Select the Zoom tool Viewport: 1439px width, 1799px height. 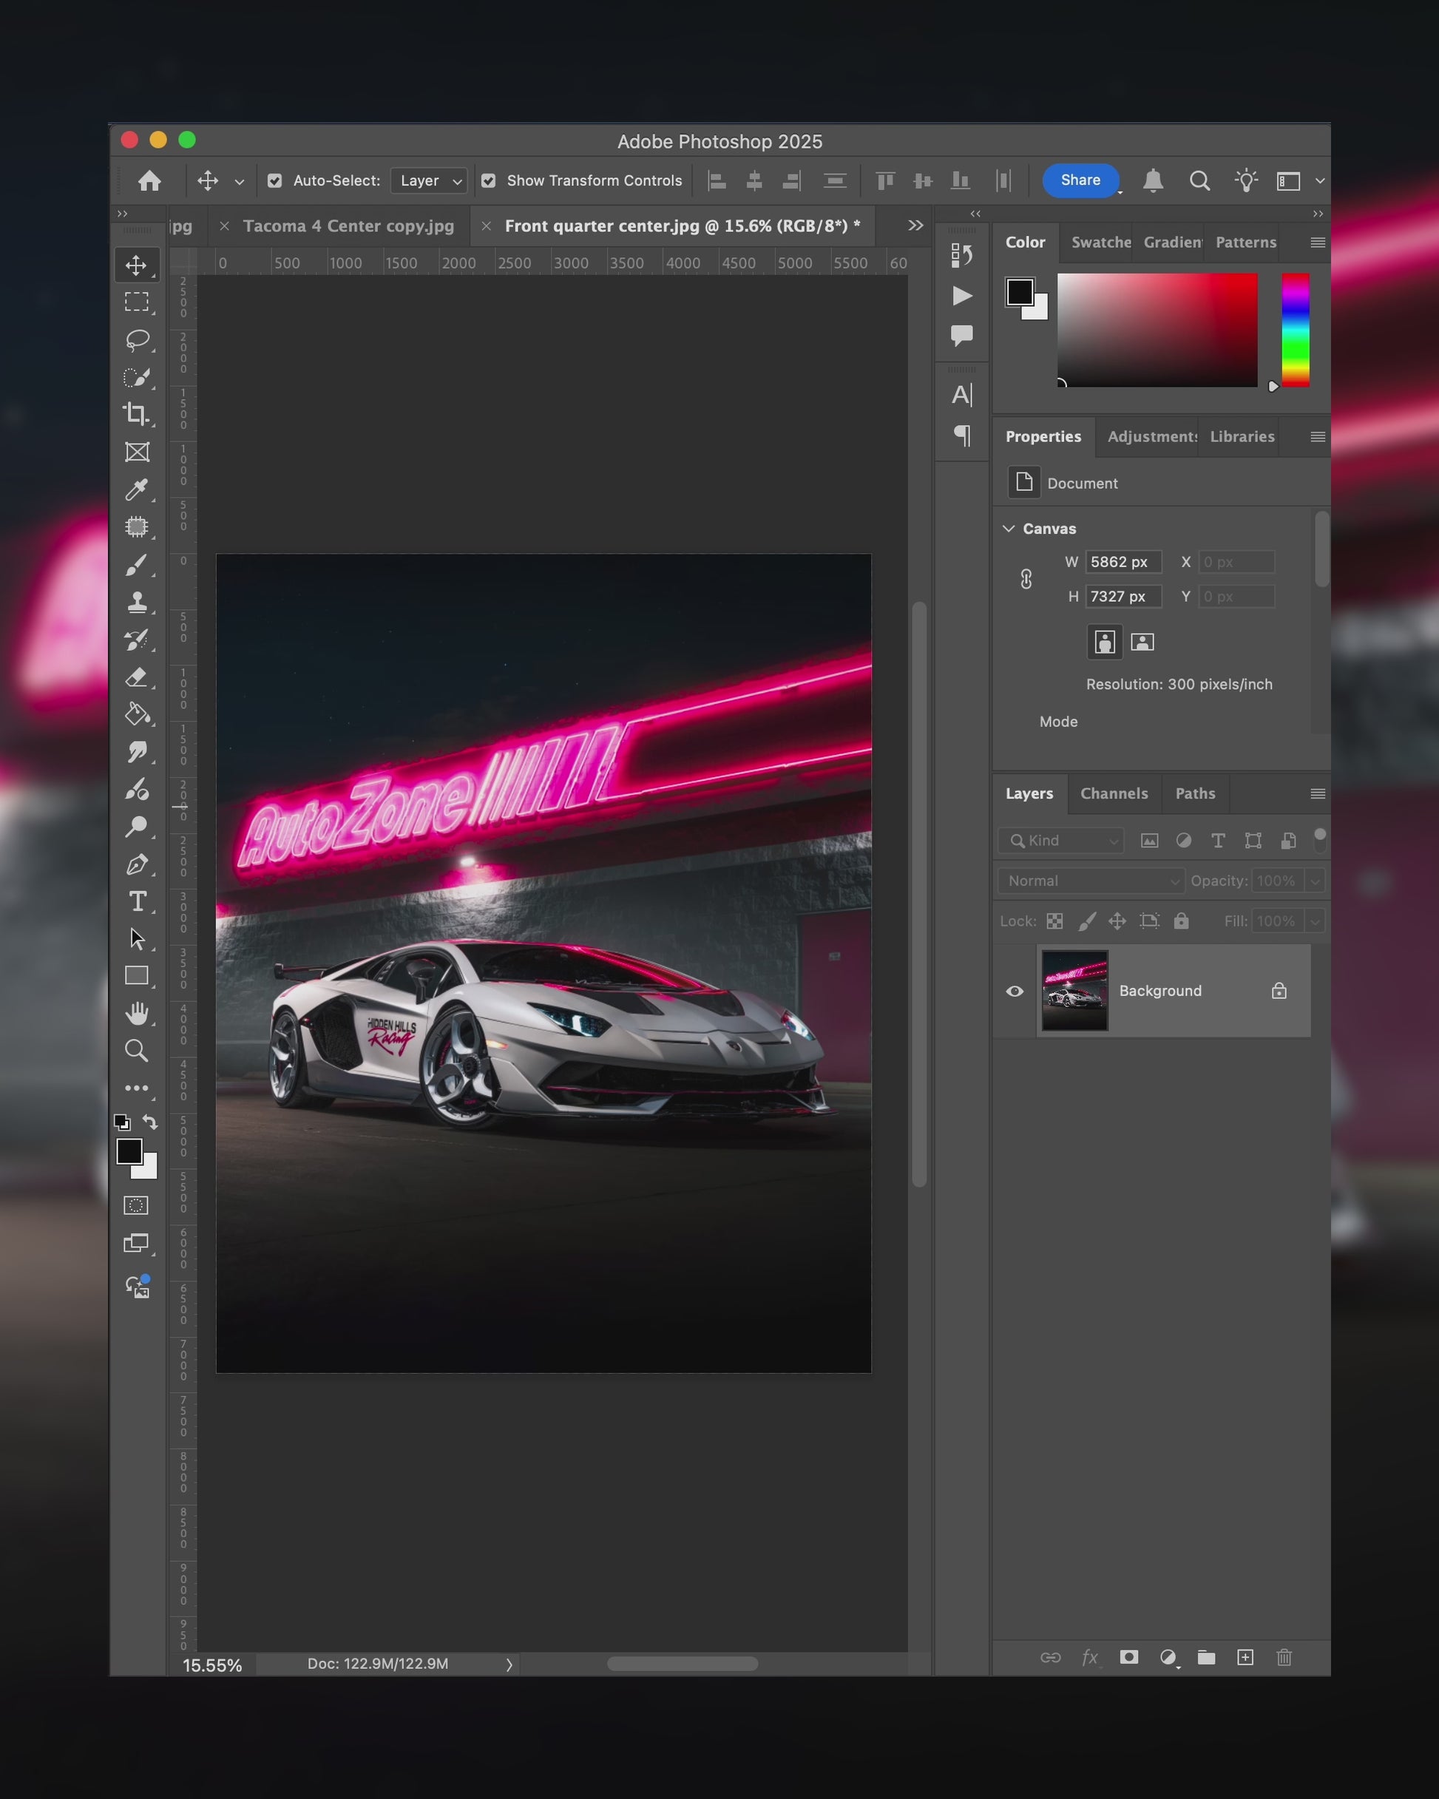(x=136, y=1051)
